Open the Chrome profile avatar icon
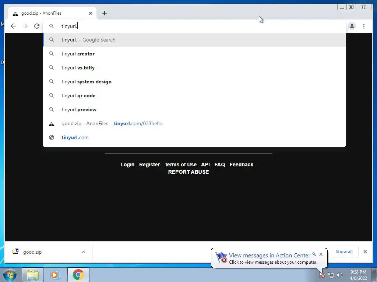The height and width of the screenshot is (282, 377). 352,26
